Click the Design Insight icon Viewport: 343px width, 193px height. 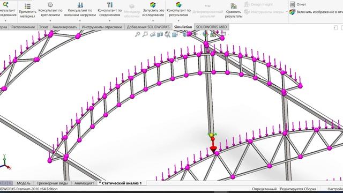247,4
